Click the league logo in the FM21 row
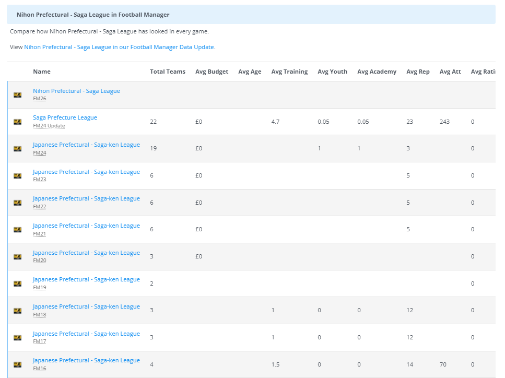The height and width of the screenshot is (378, 505). 18,230
